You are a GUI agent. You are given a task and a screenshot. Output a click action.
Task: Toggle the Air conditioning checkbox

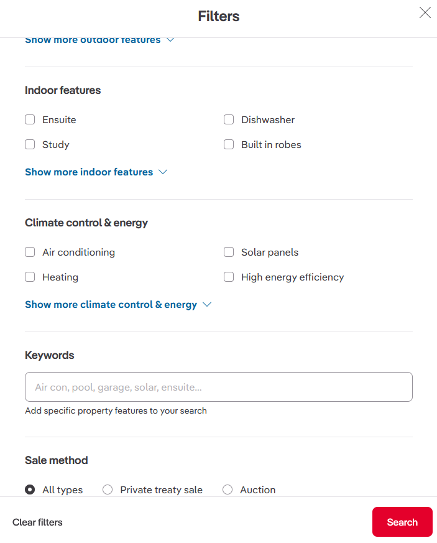click(x=30, y=252)
